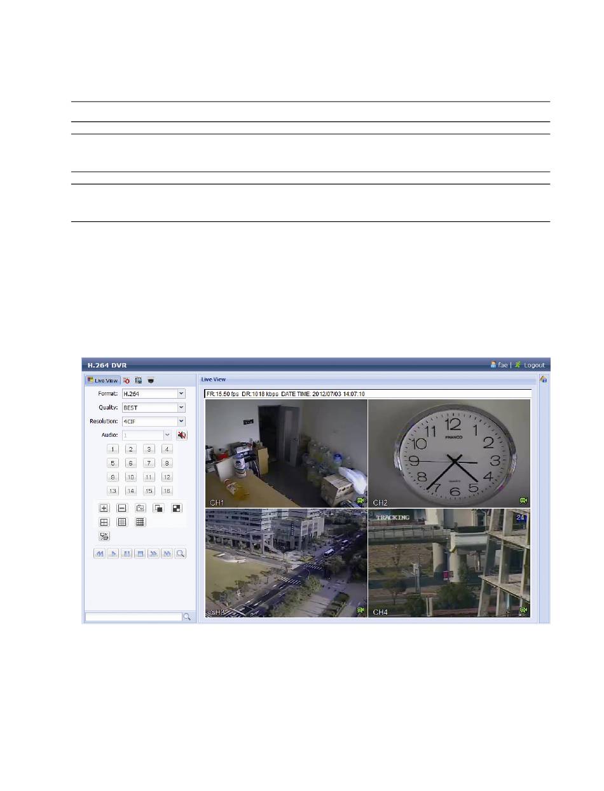Click the recording icon in CH2 pane

524,501
